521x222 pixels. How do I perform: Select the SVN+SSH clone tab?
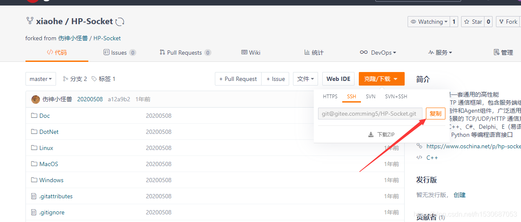tap(396, 97)
